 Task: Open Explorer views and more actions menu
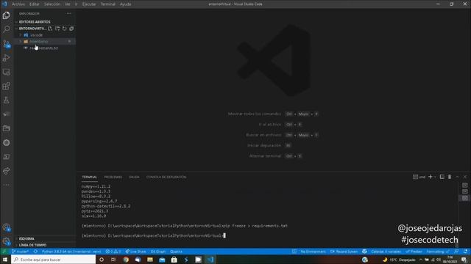(x=69, y=13)
